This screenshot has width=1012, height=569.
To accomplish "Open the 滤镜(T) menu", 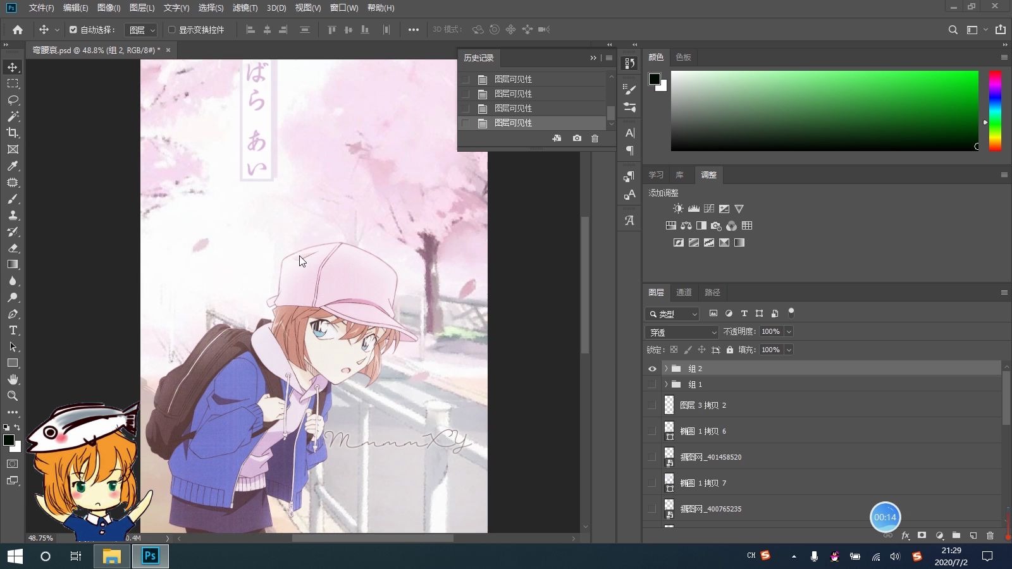I will 245,8.
